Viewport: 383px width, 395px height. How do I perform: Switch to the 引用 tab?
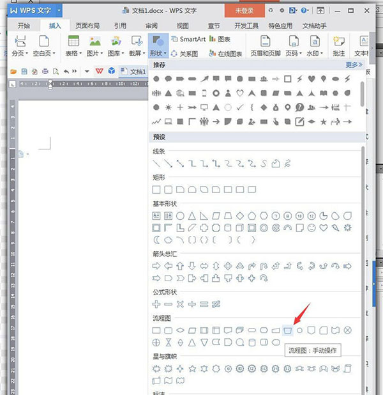coord(120,26)
